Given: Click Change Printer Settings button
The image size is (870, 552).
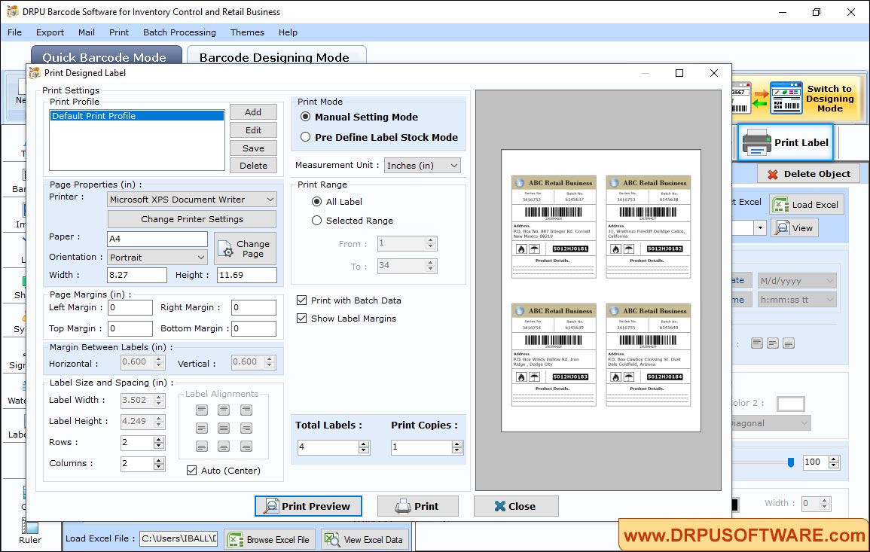Looking at the screenshot, I should pos(192,219).
